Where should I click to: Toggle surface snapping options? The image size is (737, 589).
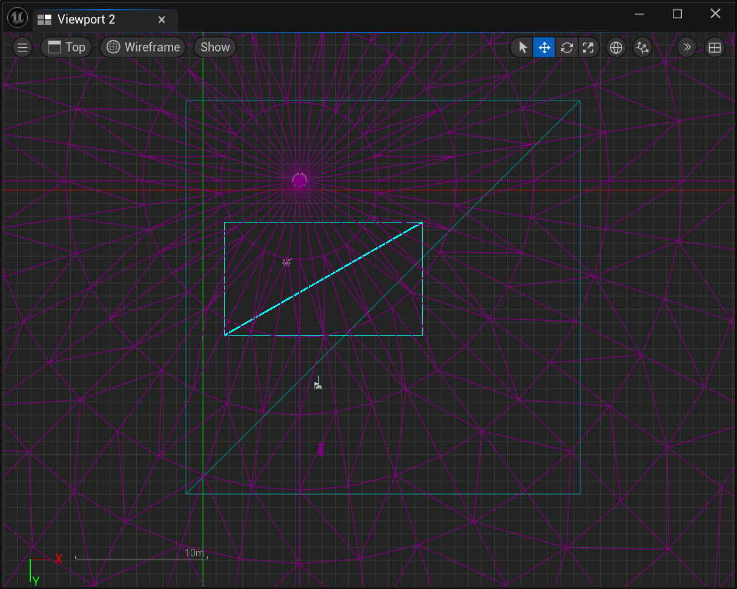(643, 47)
